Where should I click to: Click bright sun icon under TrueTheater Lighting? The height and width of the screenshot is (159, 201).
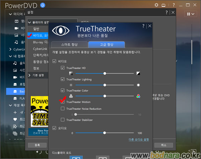(138, 85)
